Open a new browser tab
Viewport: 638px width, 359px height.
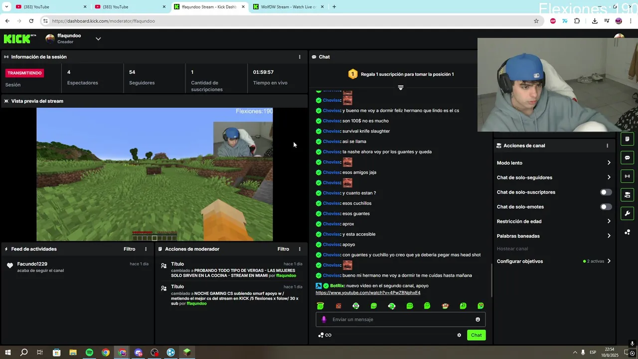pos(334,7)
